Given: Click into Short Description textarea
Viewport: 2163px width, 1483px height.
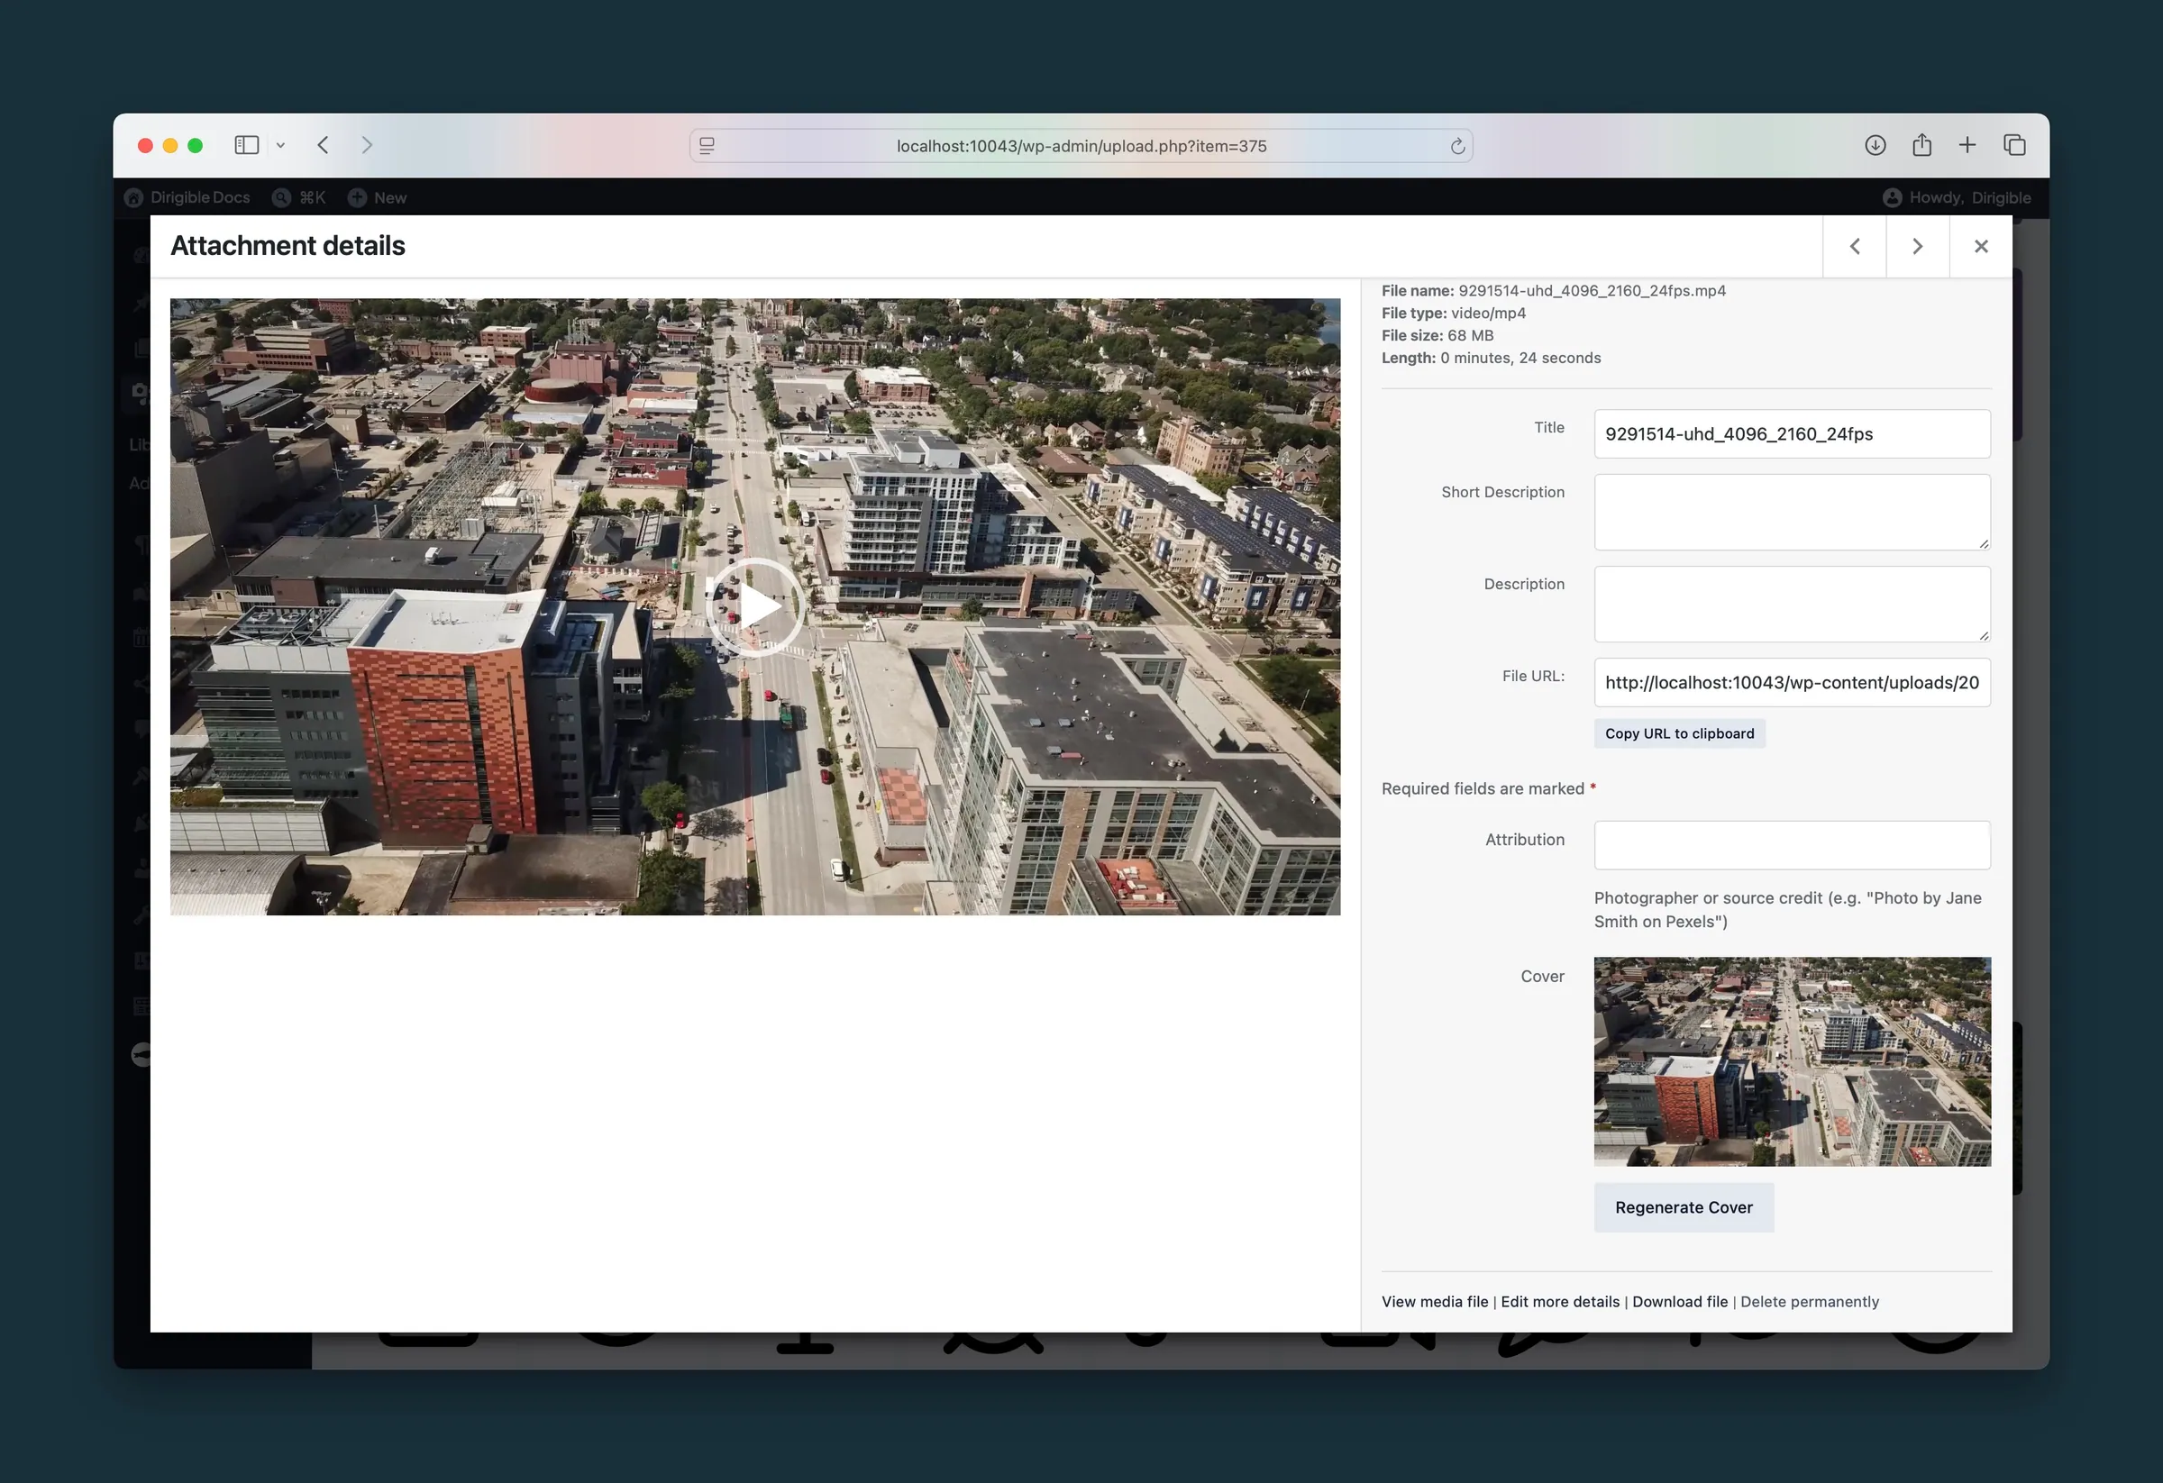Looking at the screenshot, I should click(1792, 512).
